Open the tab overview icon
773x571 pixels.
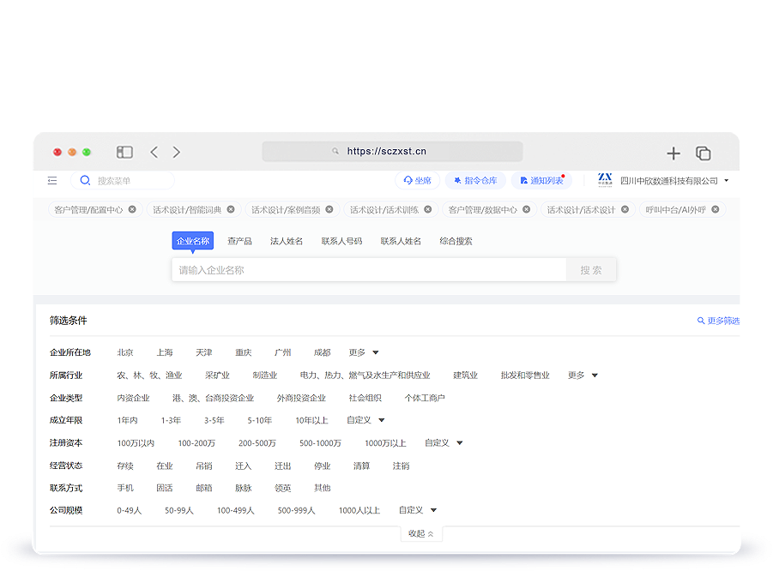click(x=703, y=153)
